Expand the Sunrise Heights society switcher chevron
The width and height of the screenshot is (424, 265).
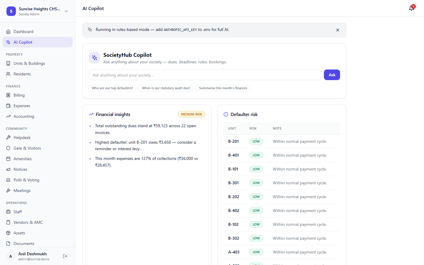66,11
